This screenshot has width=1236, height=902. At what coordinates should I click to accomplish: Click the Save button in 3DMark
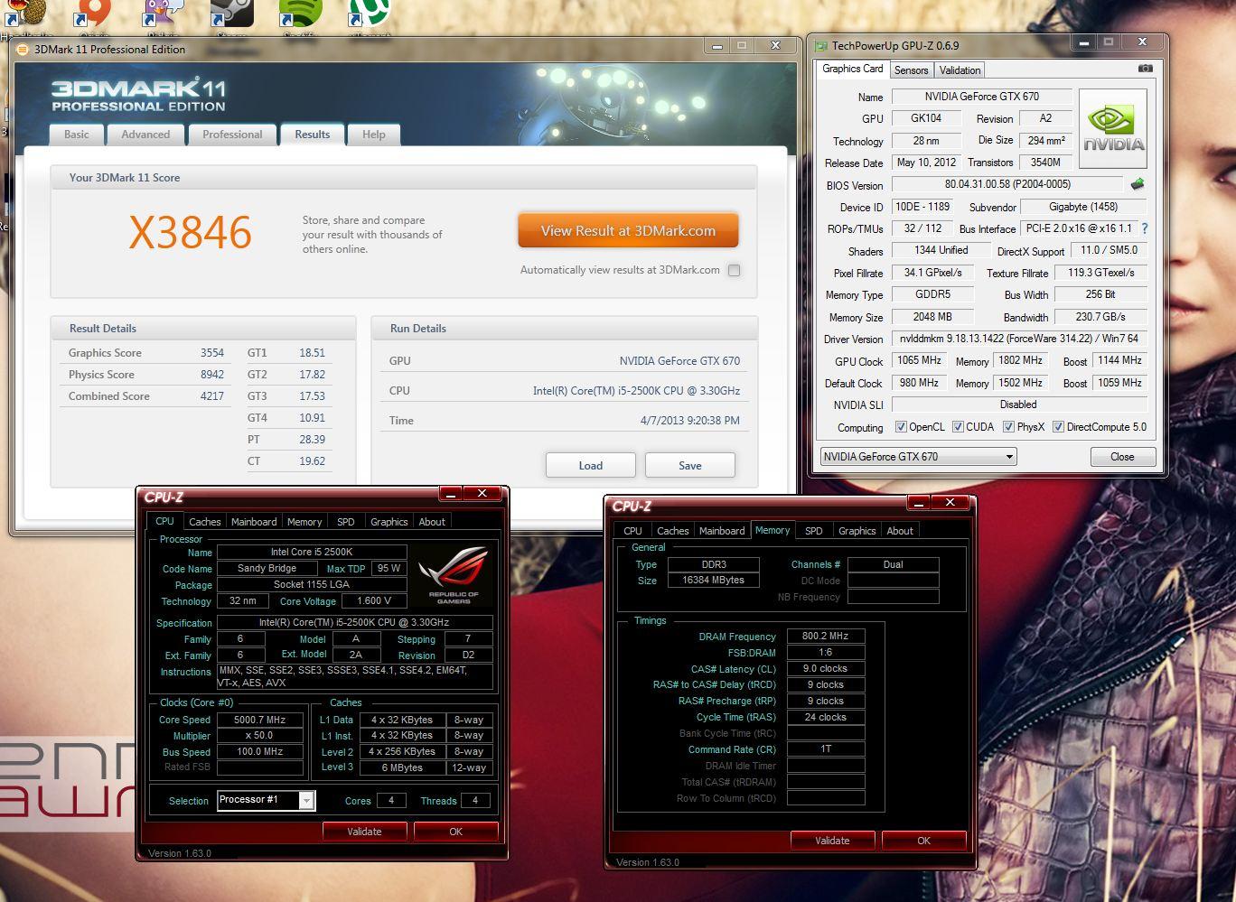690,466
